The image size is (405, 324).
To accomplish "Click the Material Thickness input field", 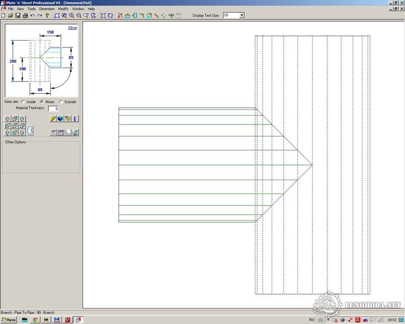I will pyautogui.click(x=54, y=108).
